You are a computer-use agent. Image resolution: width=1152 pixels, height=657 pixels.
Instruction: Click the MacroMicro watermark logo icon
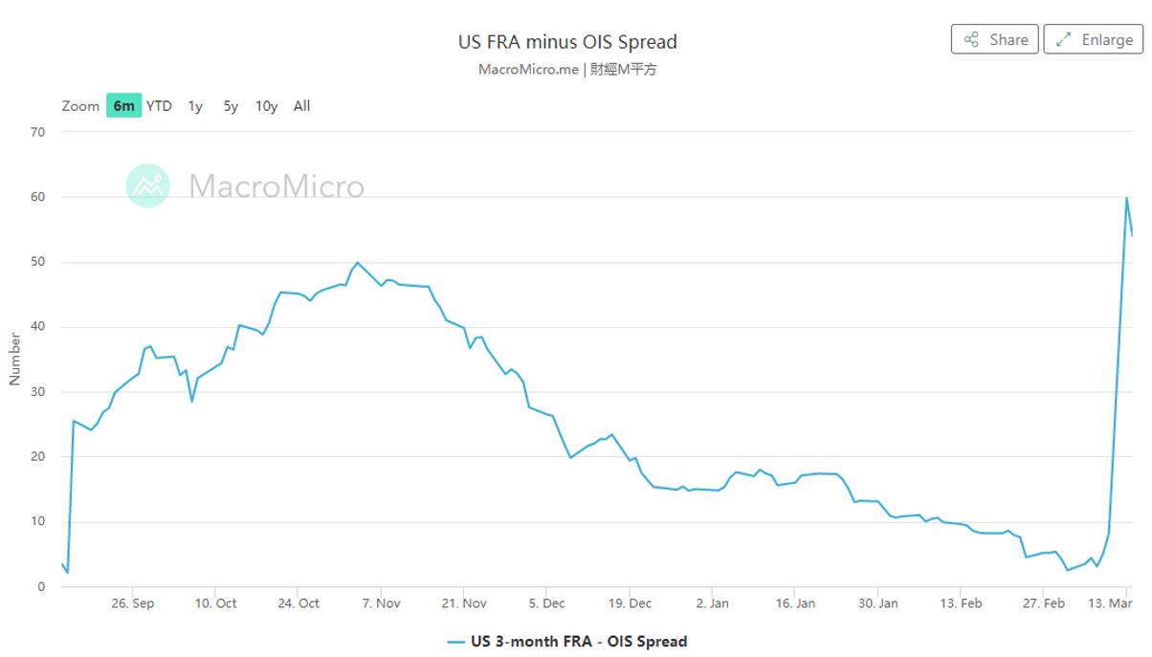(147, 186)
